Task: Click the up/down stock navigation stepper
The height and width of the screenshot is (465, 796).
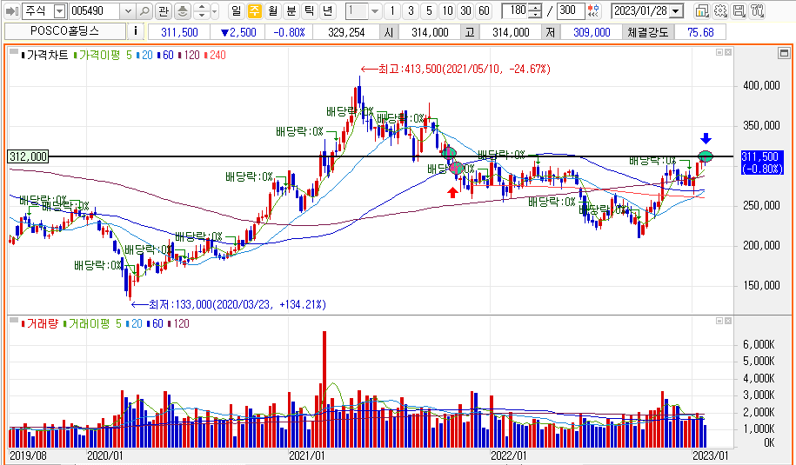Action: pyautogui.click(x=202, y=10)
